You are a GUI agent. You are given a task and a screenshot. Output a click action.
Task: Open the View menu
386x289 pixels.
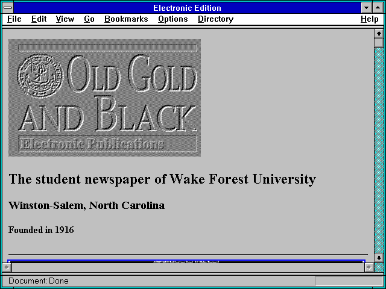pos(65,19)
